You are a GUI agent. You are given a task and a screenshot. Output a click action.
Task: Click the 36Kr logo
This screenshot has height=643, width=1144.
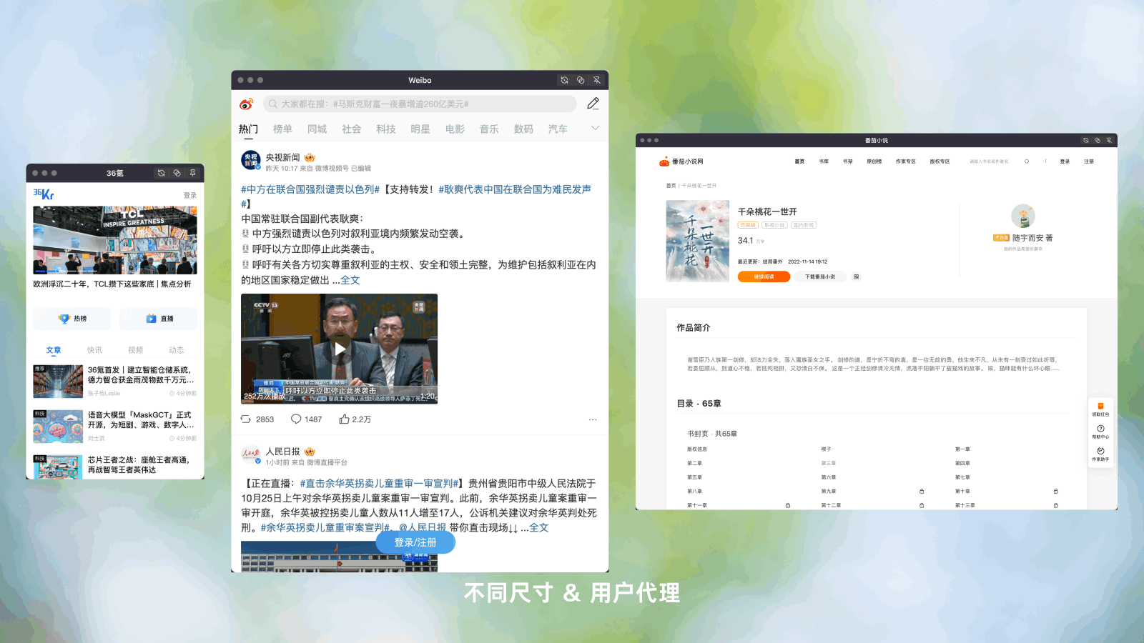tap(44, 194)
